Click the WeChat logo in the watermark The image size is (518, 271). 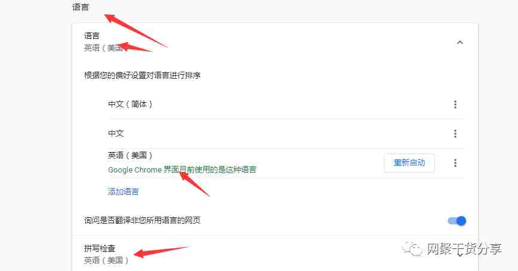tap(412, 248)
